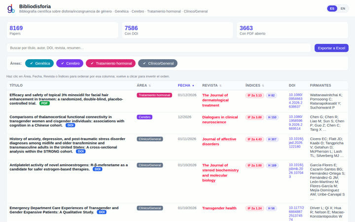Screen dimensions: 355x222
Task: Click the title 'Efficacy and safety of topical 3% minoxidil'
Action: [x=66, y=99]
